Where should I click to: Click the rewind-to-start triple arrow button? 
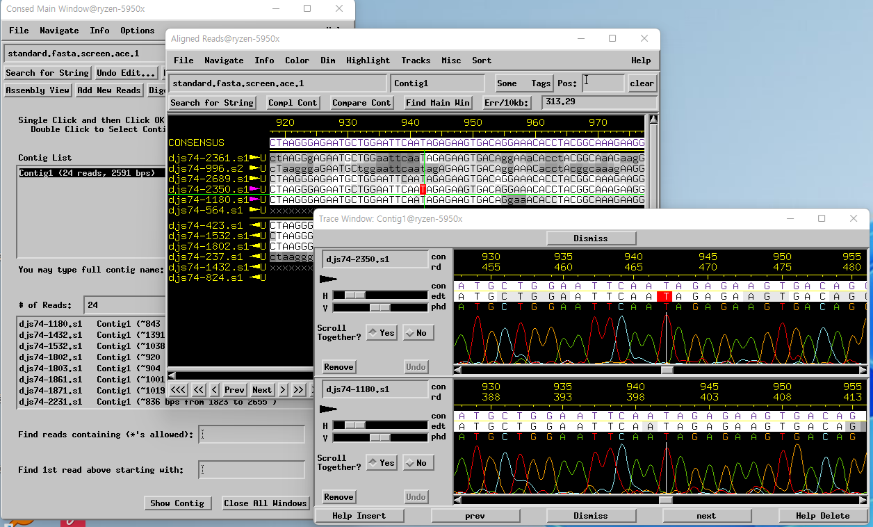pyautogui.click(x=178, y=390)
